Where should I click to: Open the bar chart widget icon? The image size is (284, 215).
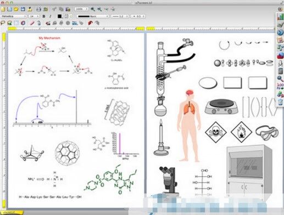pos(280,16)
